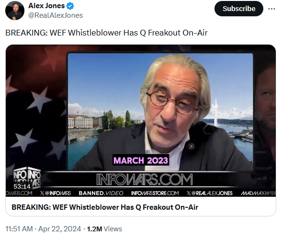Click the 1.2M Views counter
282x239 pixels.
104,229
